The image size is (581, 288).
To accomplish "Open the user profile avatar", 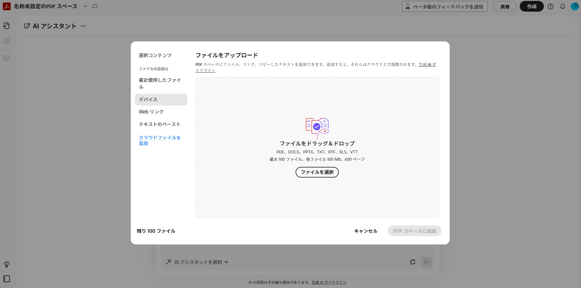I will click(575, 6).
